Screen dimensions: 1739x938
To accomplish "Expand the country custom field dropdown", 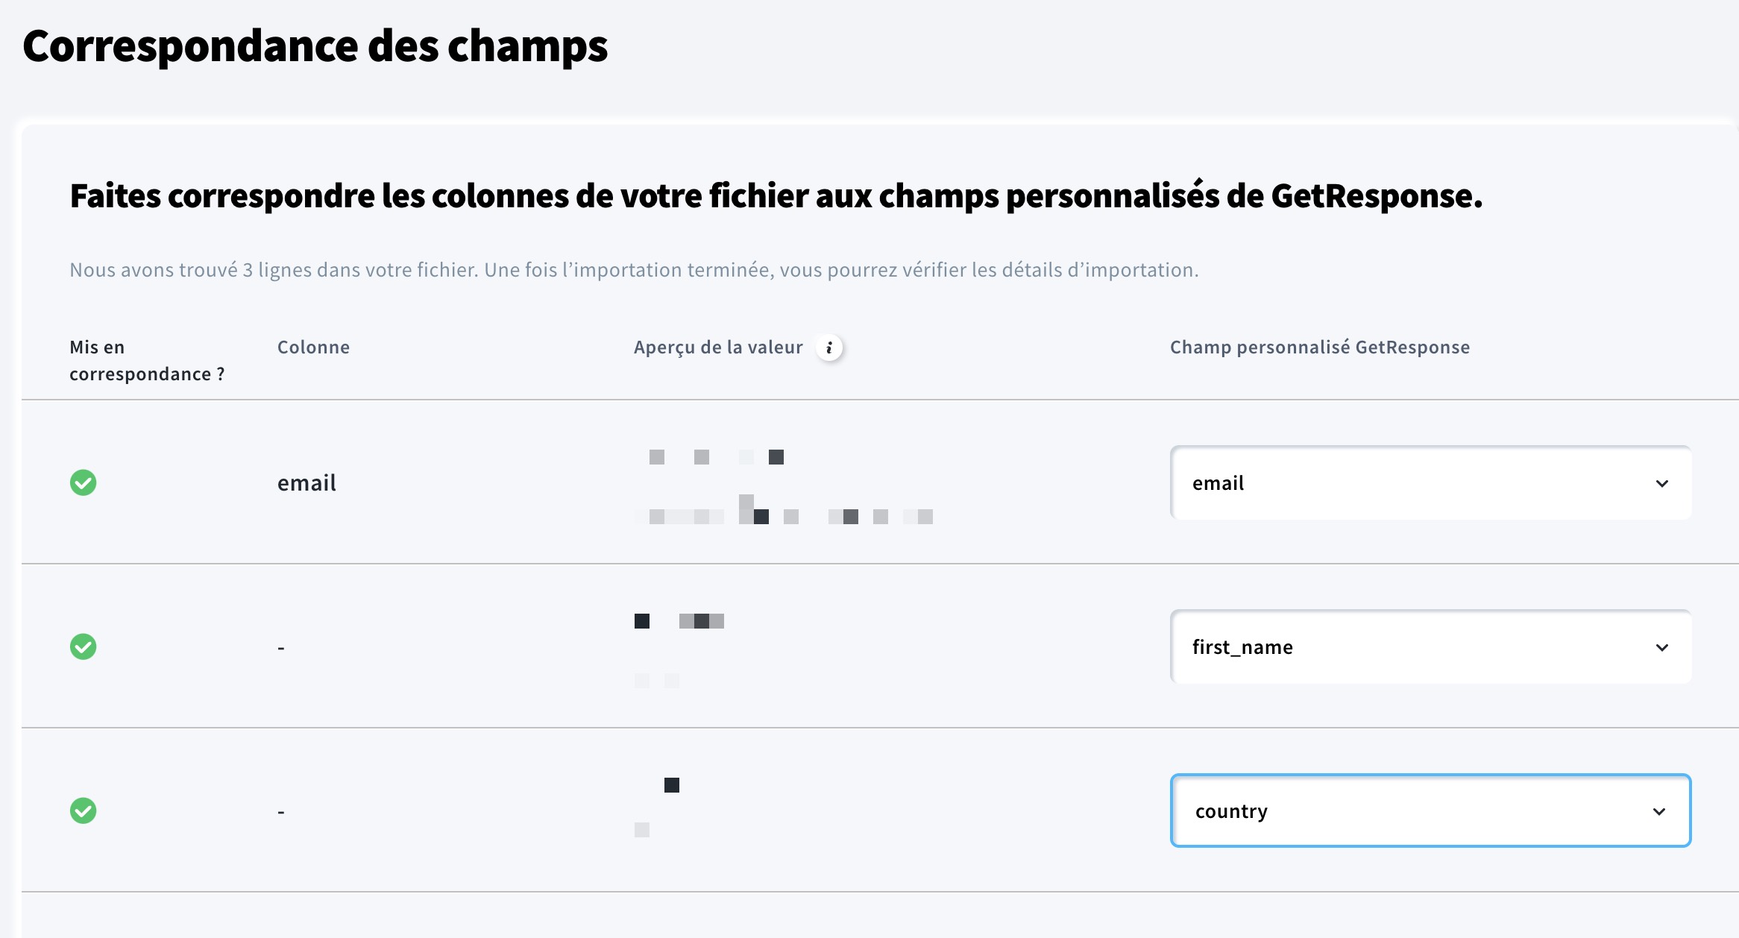I will (x=1430, y=810).
